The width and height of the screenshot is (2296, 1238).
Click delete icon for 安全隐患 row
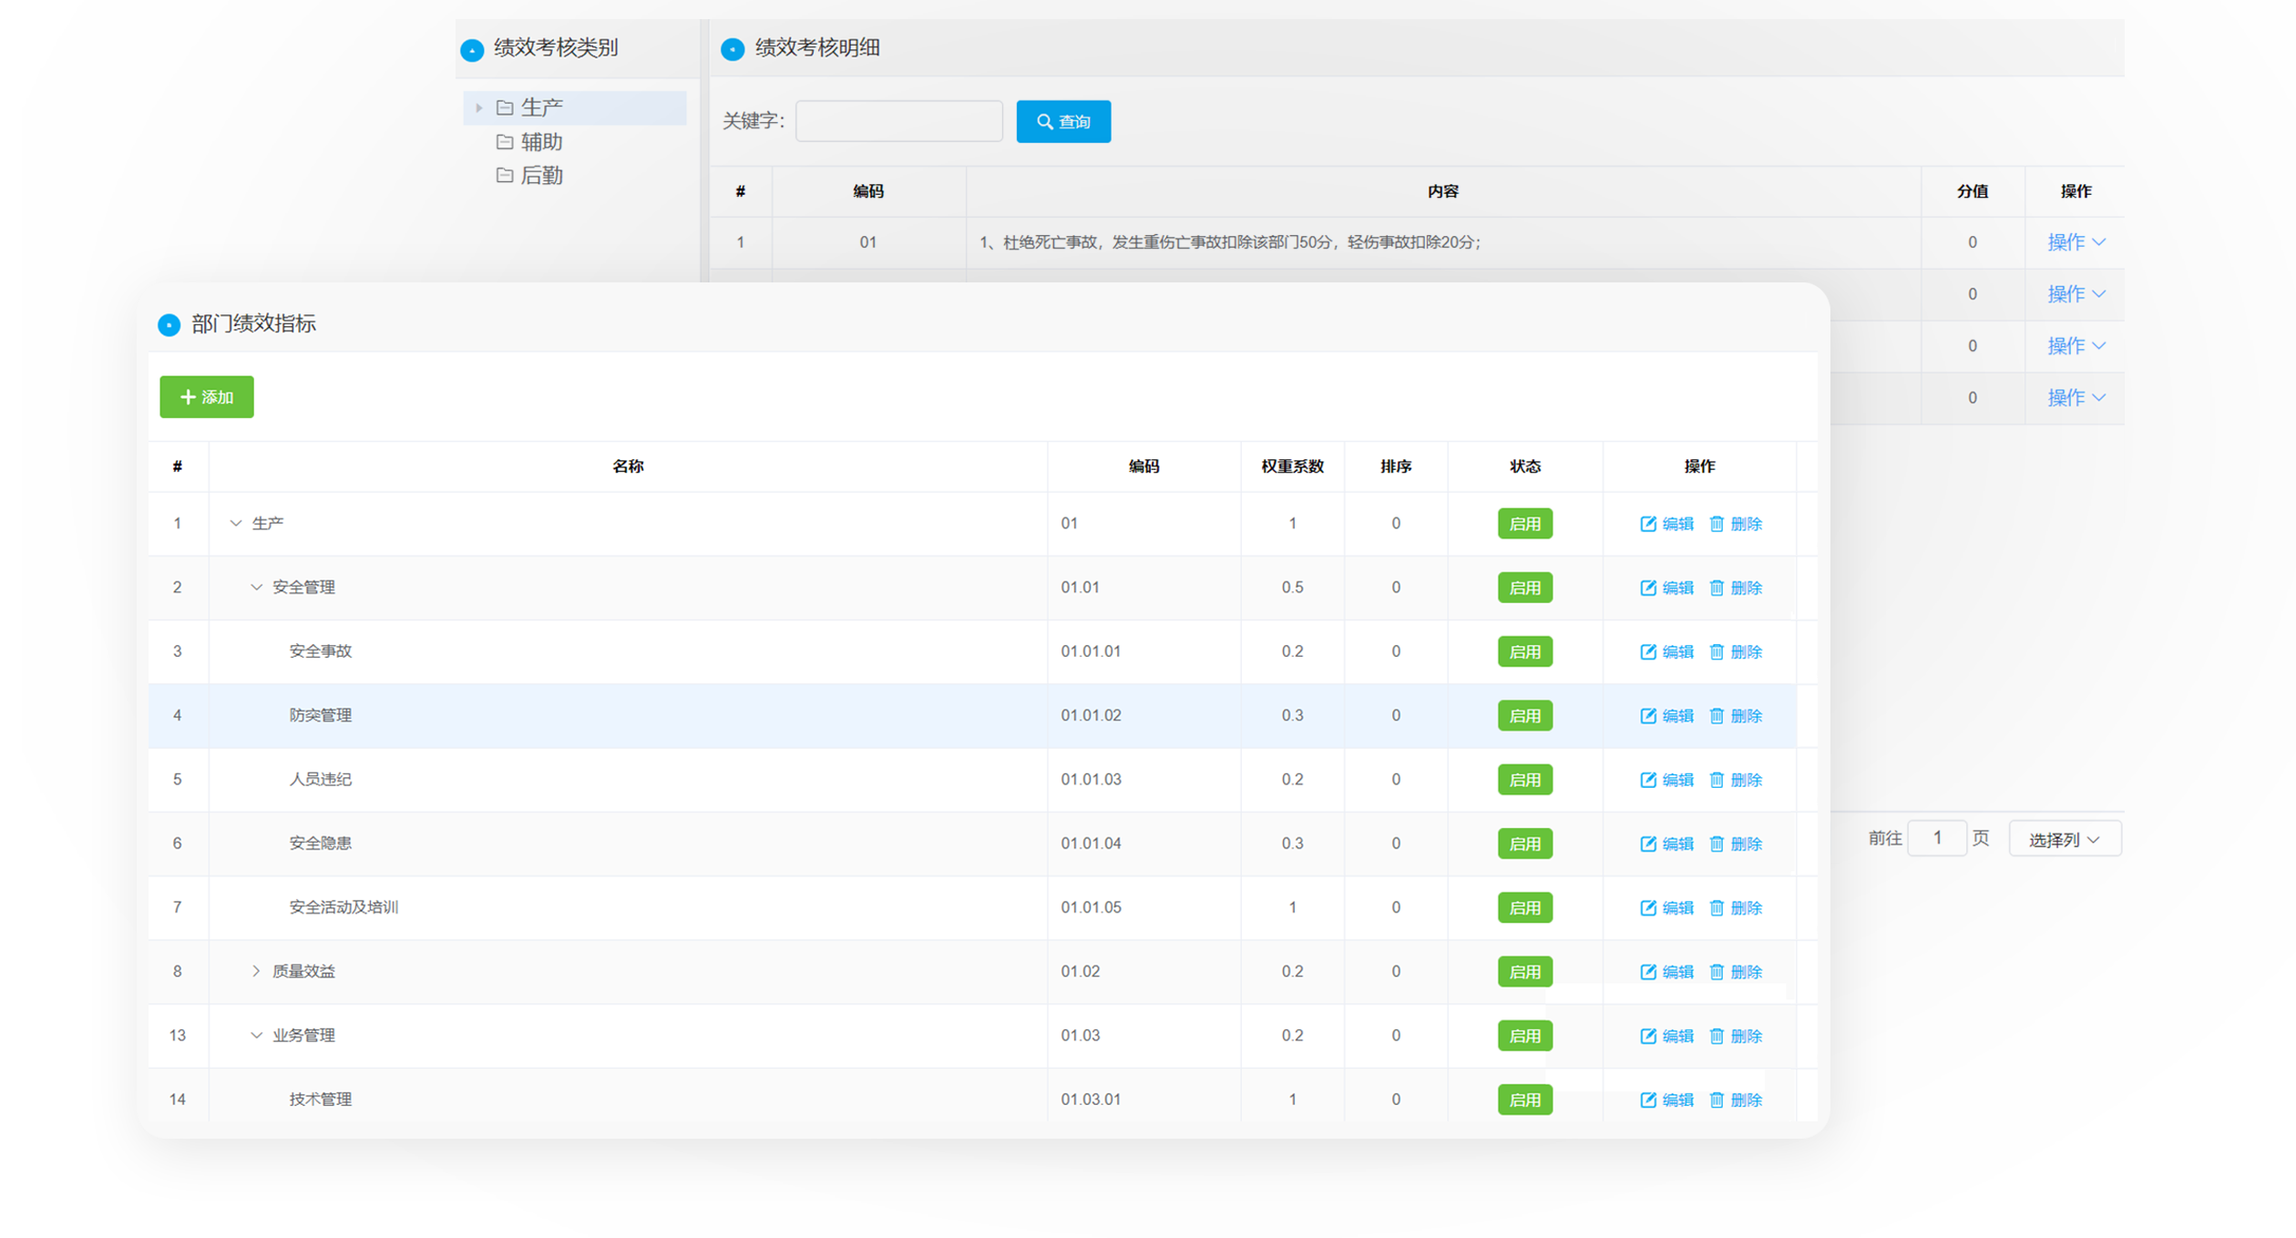[x=1717, y=844]
